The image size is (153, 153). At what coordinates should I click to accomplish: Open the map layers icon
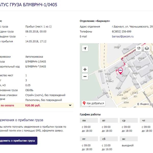[147, 48]
